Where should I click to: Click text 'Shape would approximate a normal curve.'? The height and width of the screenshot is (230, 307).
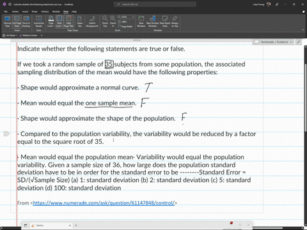(80, 88)
